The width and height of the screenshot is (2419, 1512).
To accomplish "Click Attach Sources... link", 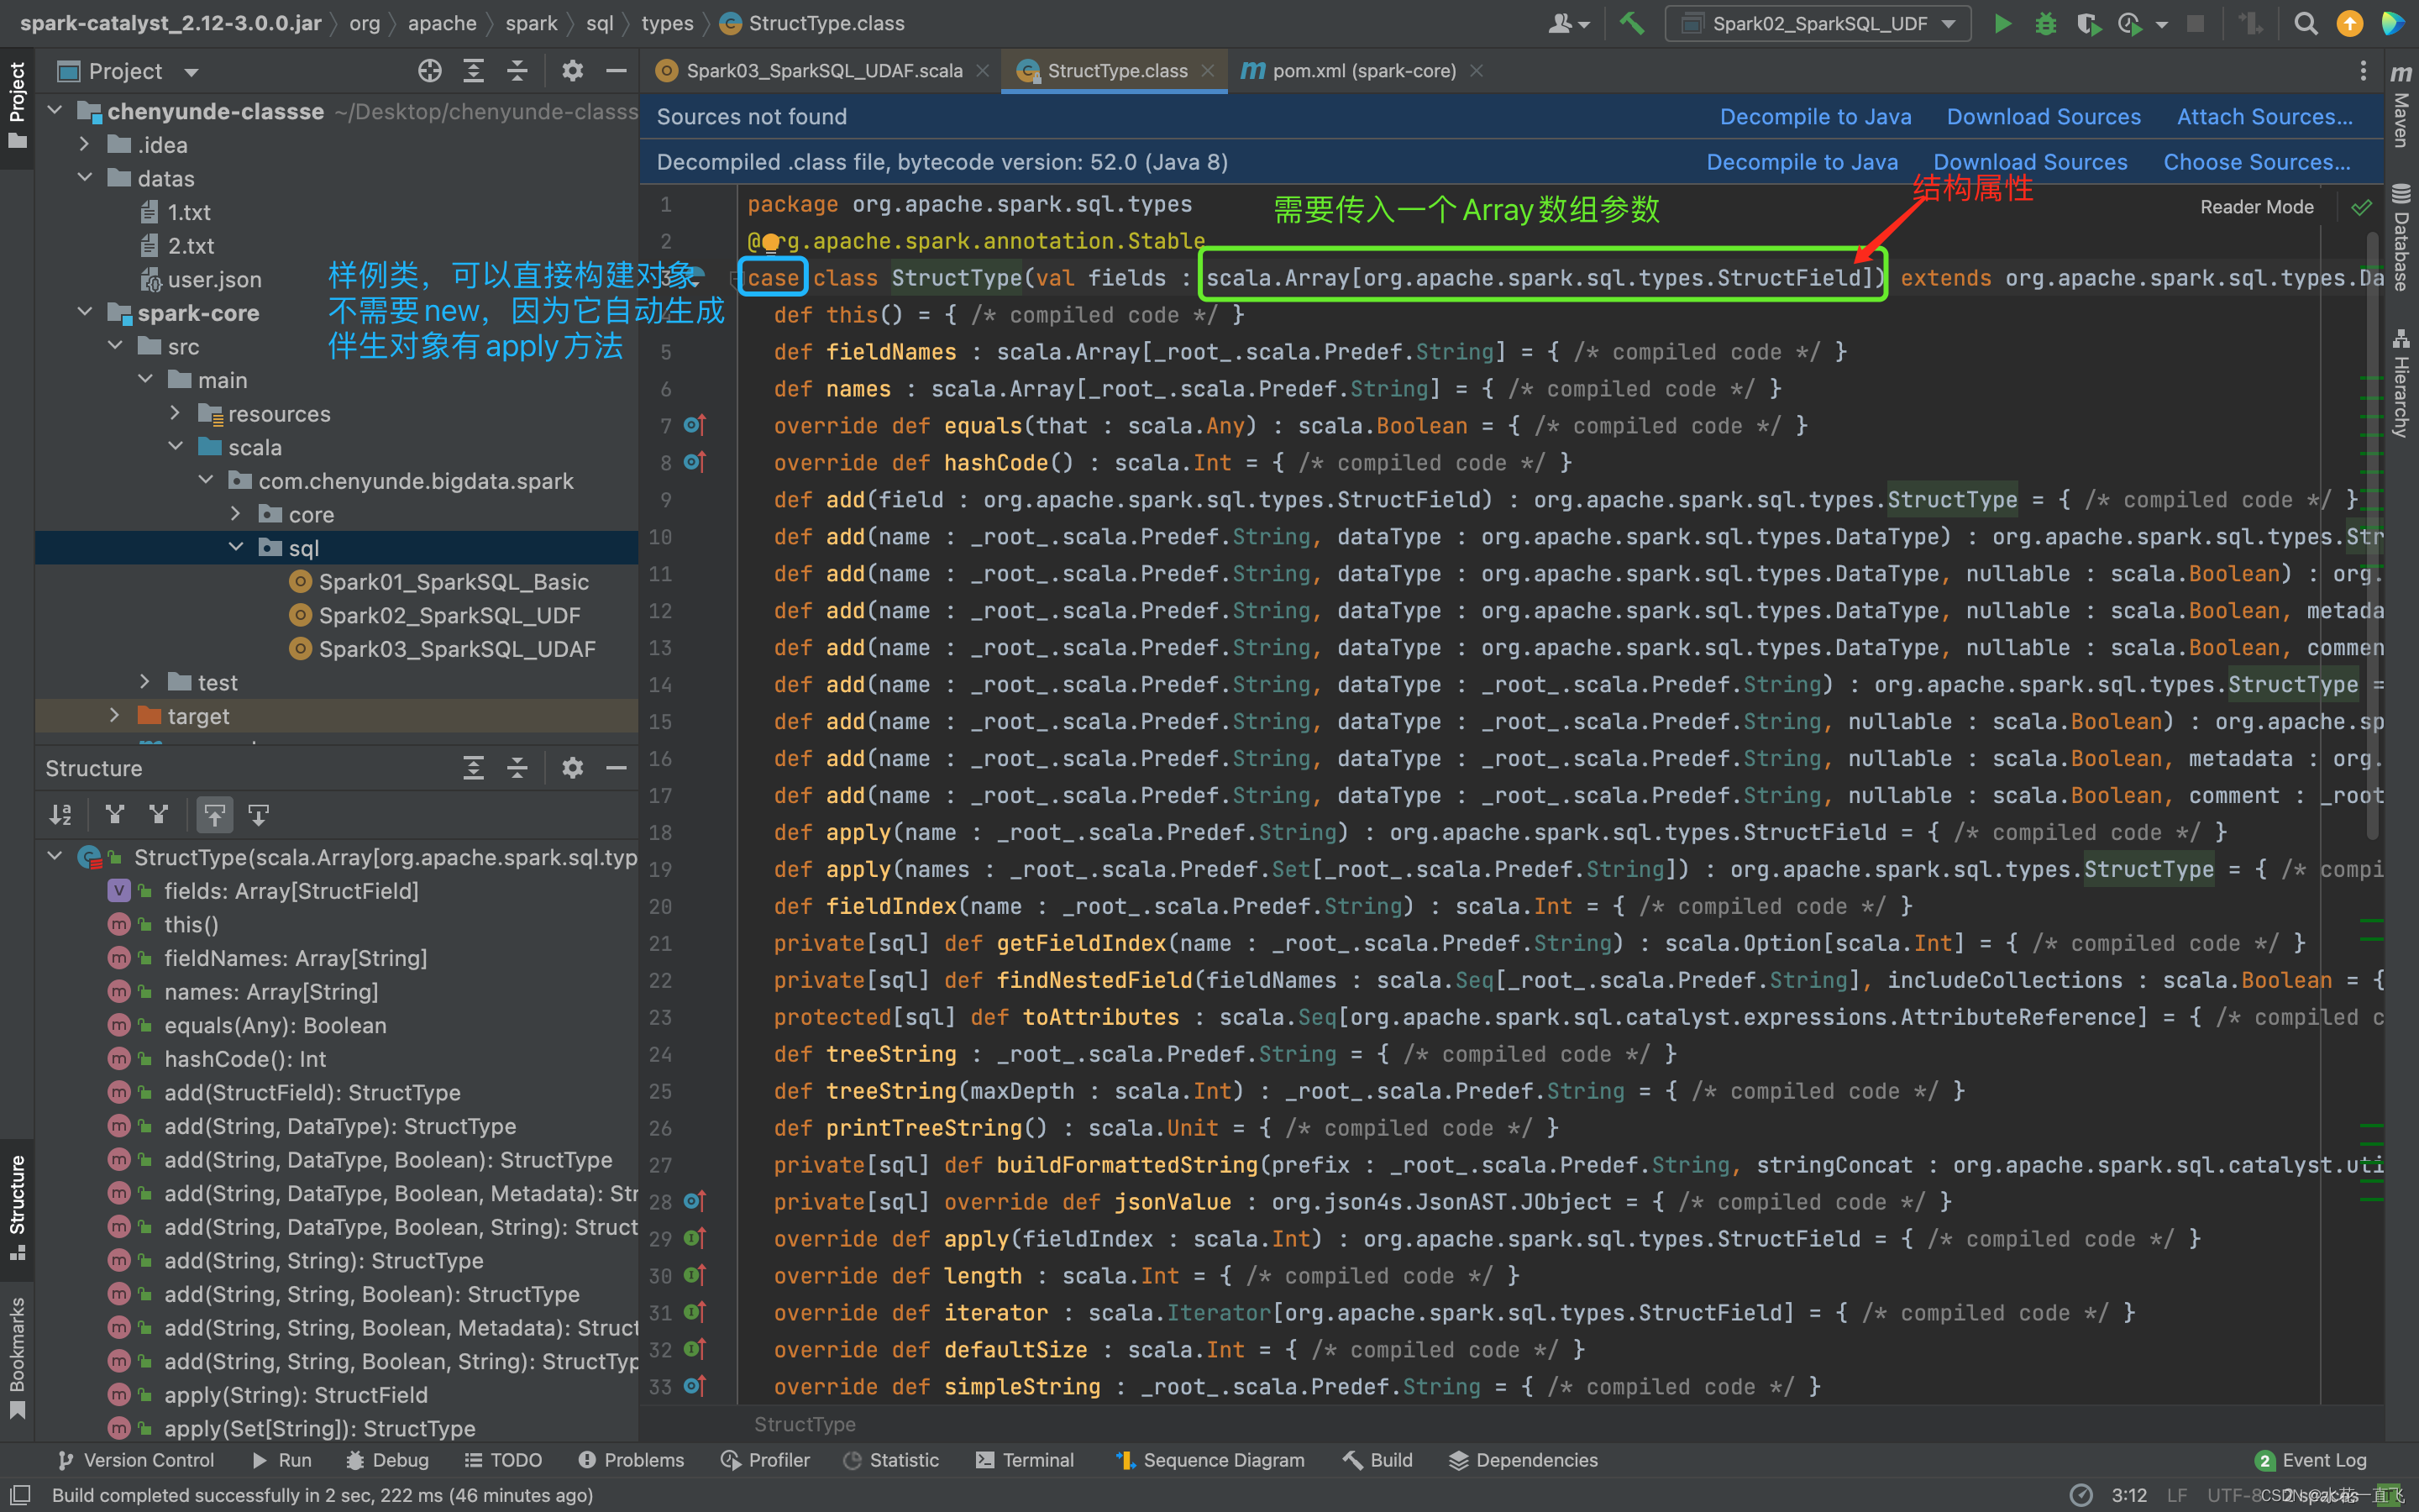I will 2265,117.
